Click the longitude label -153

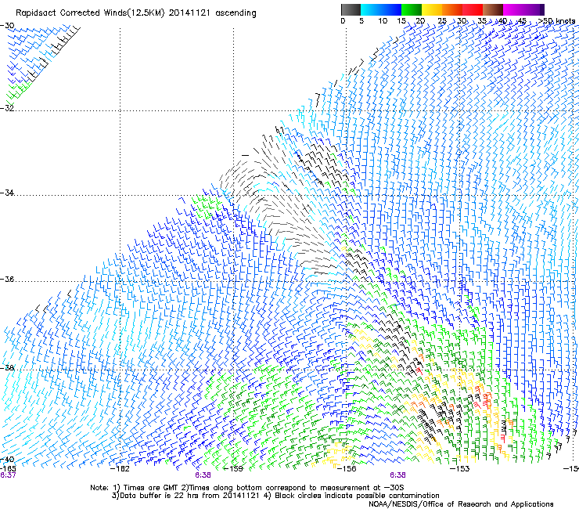(x=459, y=469)
